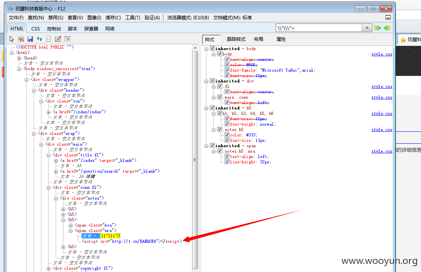Collapse the inherited - h5 styles group

pos(206,108)
